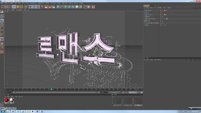Image resolution: width=201 pixels, height=113 pixels.
Task: Toggle visibility dots for target0
Action: (x=162, y=10)
